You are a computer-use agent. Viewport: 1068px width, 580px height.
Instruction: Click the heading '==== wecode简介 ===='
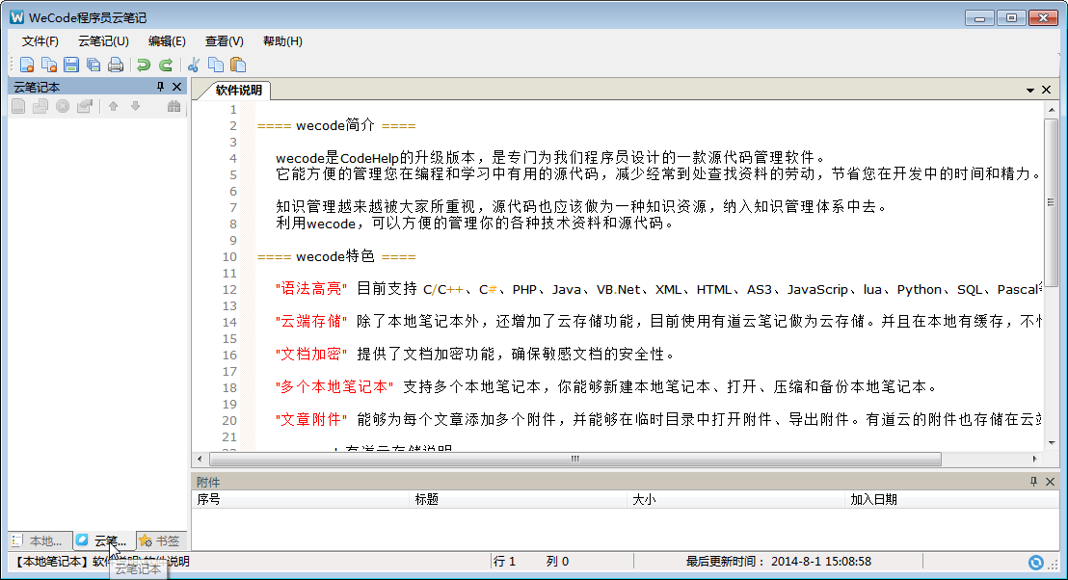click(x=336, y=125)
